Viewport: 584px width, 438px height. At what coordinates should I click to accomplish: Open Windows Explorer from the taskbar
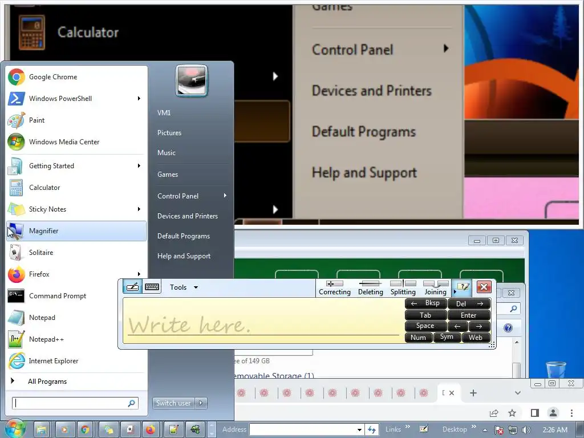point(41,430)
